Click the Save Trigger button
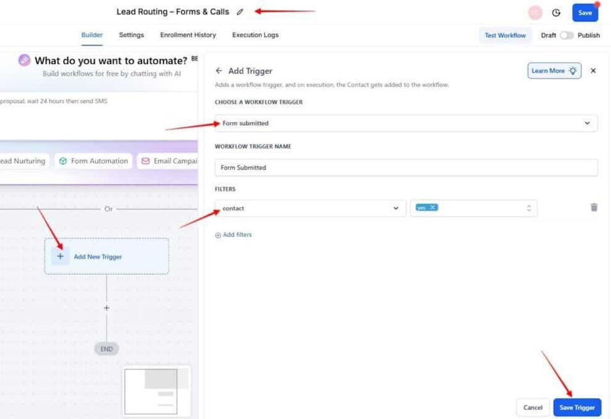Image resolution: width=611 pixels, height=419 pixels. pos(576,408)
